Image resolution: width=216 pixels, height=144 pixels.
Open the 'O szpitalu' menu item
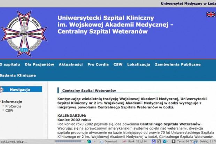[10, 65]
